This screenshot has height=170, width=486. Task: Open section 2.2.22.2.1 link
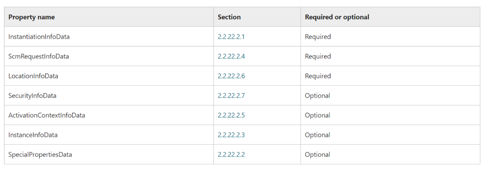(x=231, y=37)
